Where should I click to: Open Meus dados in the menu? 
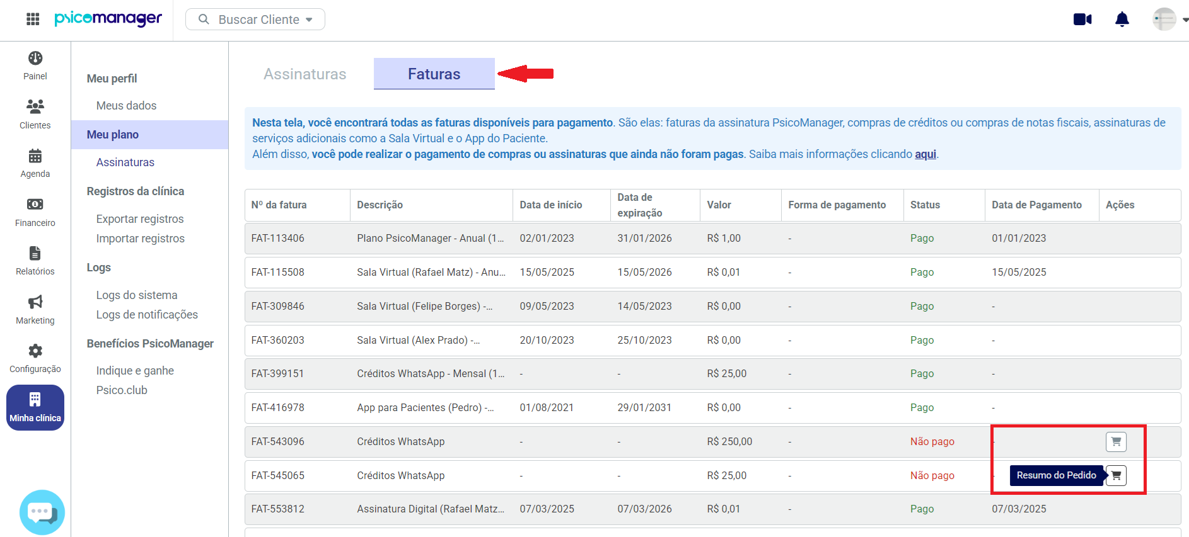tap(126, 106)
